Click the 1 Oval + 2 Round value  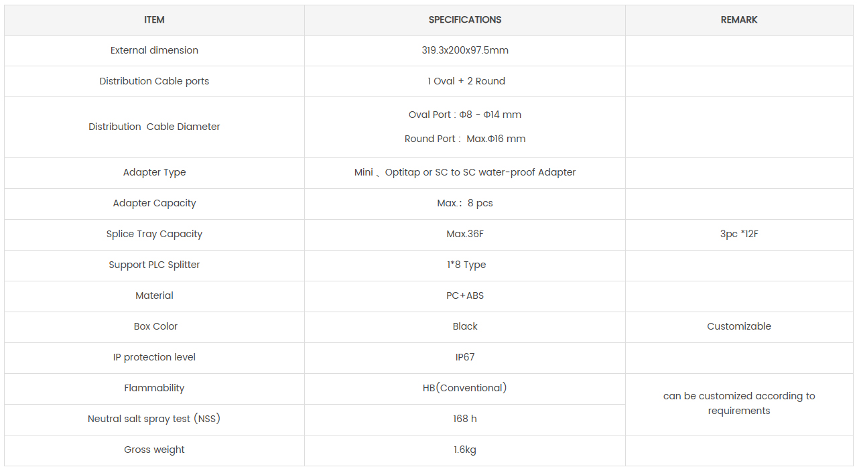tap(466, 81)
